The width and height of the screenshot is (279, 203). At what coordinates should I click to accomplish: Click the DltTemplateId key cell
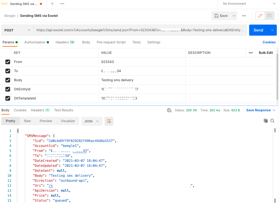click(55, 98)
